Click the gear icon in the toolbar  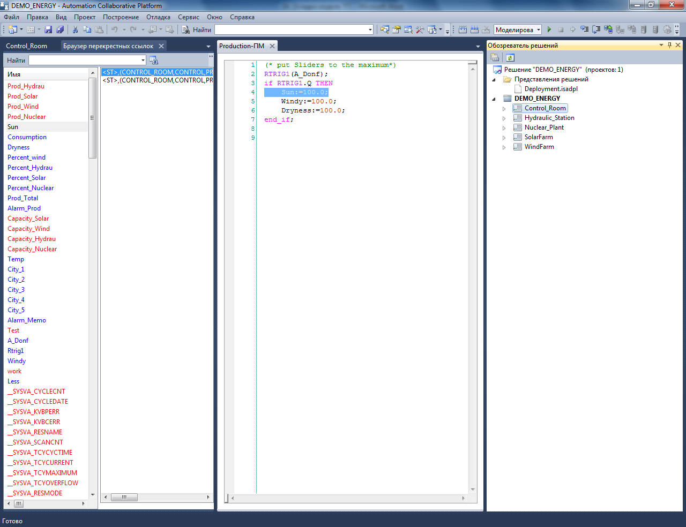pos(667,29)
